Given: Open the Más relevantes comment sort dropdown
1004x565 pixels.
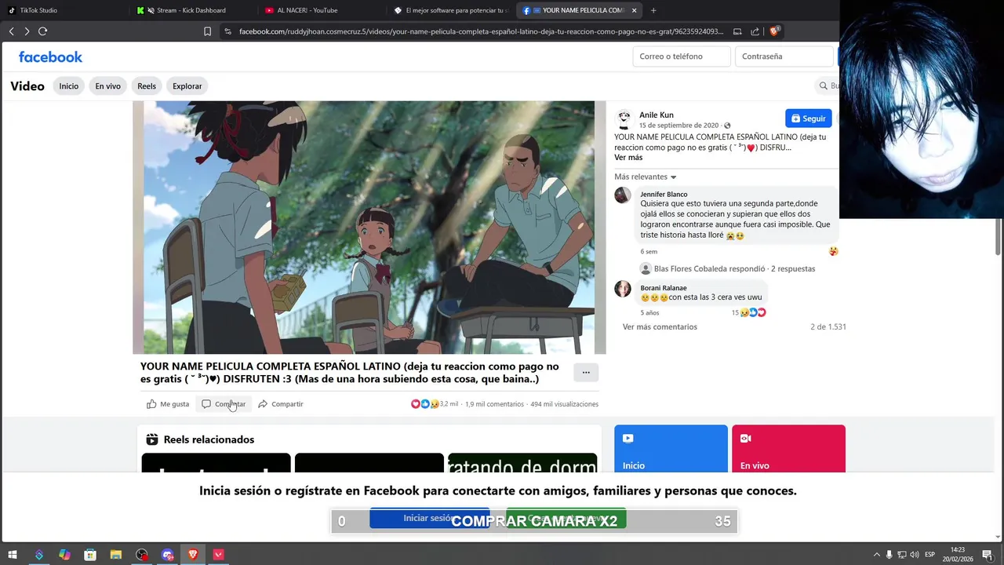Looking at the screenshot, I should tap(646, 177).
